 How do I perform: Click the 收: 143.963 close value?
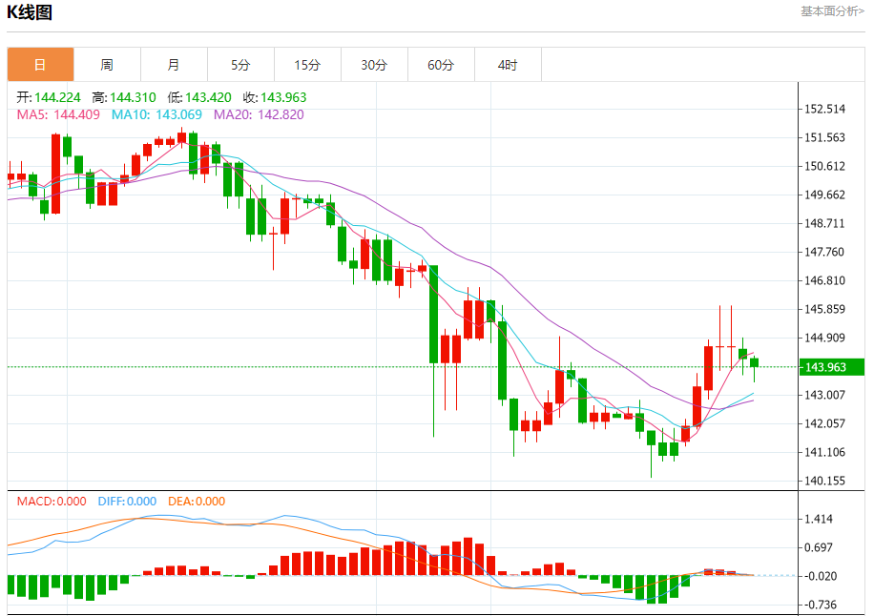(275, 97)
